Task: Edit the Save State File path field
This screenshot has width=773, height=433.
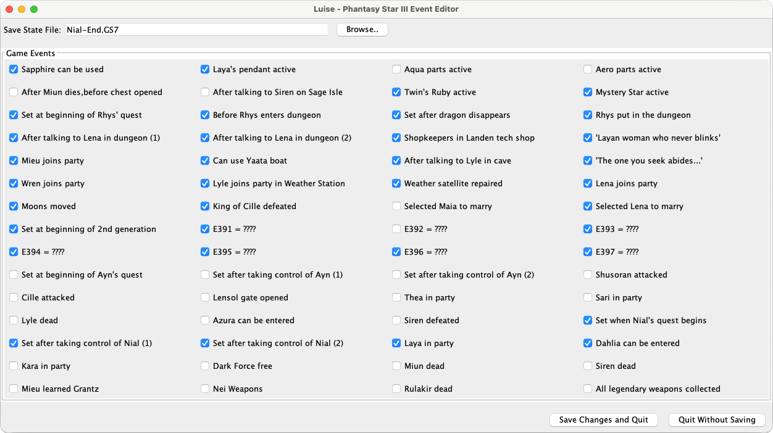Action: point(197,29)
